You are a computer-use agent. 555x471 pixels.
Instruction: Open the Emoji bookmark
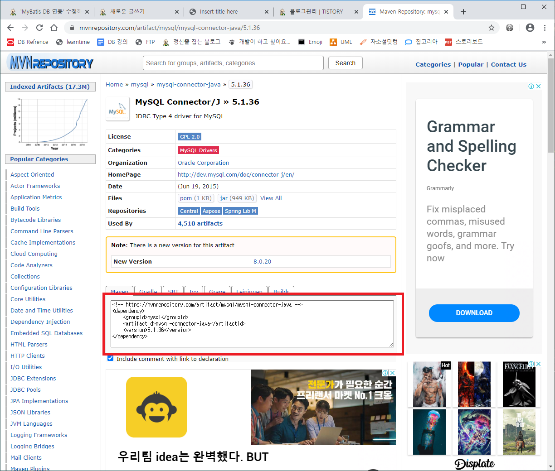[x=310, y=42]
